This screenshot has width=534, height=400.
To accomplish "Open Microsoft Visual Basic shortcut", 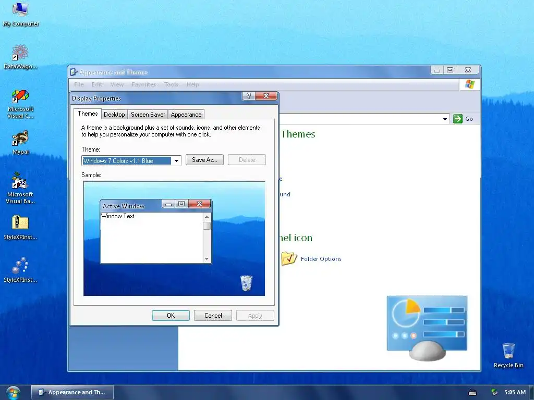I will pyautogui.click(x=20, y=188).
